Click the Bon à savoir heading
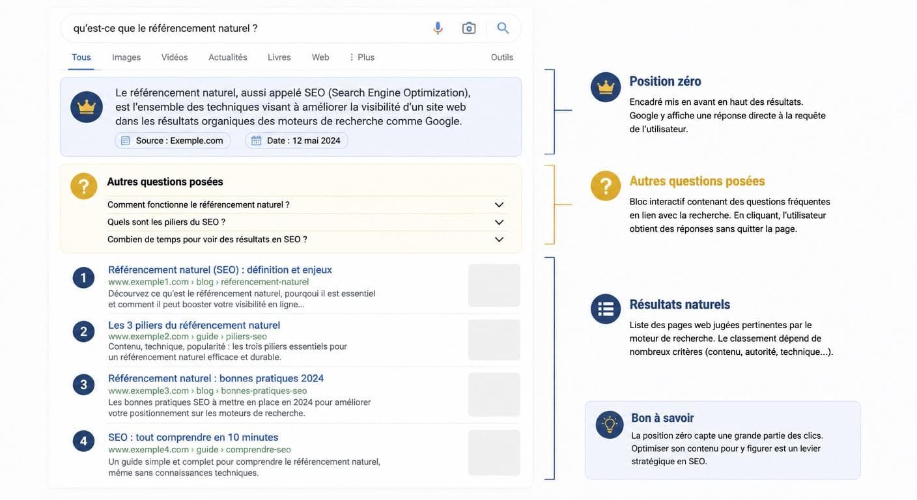917x500 pixels. [x=662, y=418]
